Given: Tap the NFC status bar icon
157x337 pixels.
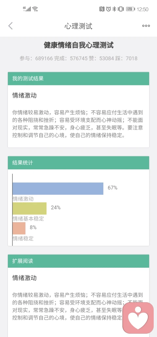Looking at the screenshot, I should pyautogui.click(x=102, y=9).
